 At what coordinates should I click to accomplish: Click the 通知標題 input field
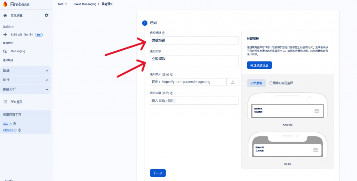[x=194, y=40]
